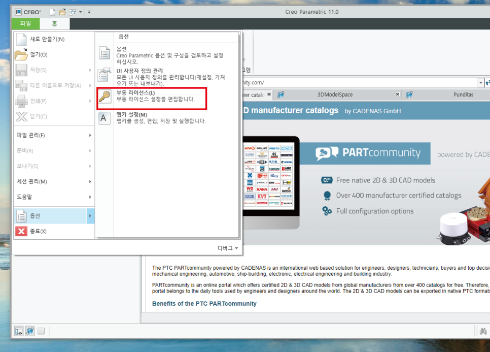Click the 저장(S) save disk icon
490x352 pixels.
22,70
